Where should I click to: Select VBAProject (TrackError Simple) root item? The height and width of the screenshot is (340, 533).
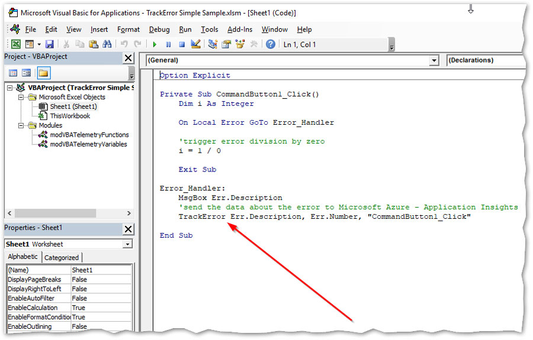pyautogui.click(x=75, y=88)
